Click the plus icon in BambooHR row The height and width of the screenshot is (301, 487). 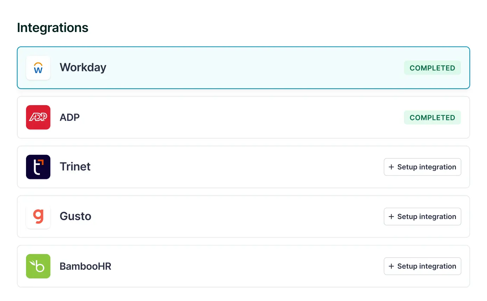391,266
